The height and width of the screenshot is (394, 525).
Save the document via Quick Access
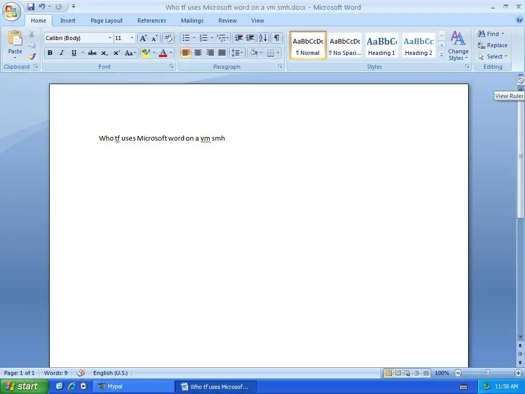(30, 7)
